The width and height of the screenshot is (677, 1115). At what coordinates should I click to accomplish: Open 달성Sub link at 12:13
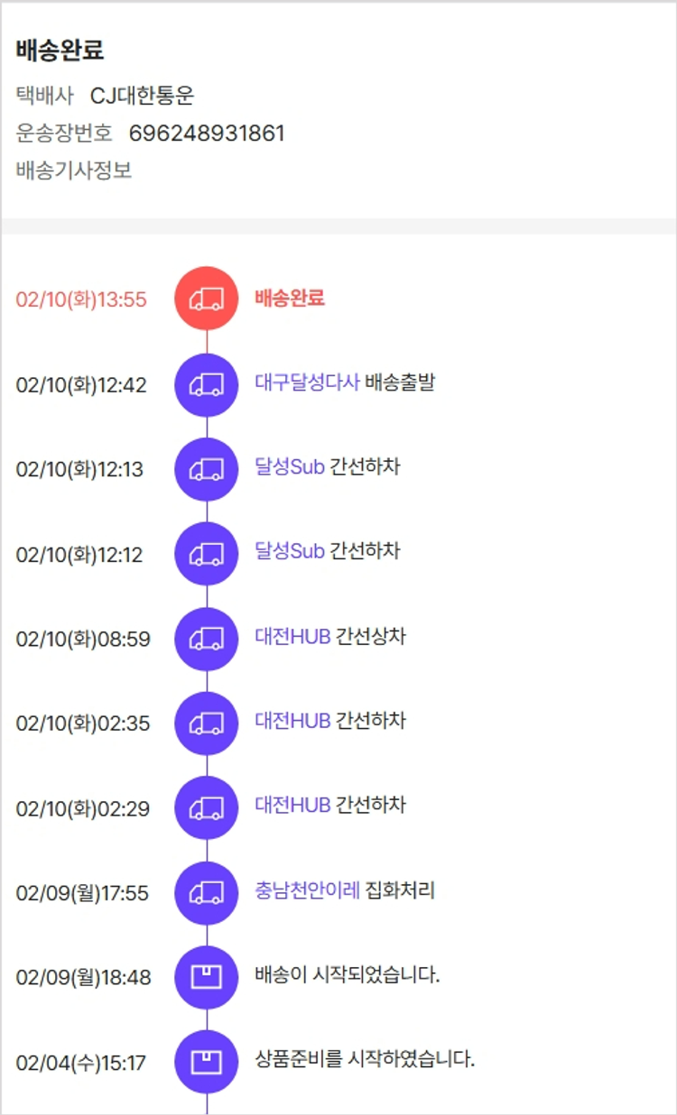[289, 466]
